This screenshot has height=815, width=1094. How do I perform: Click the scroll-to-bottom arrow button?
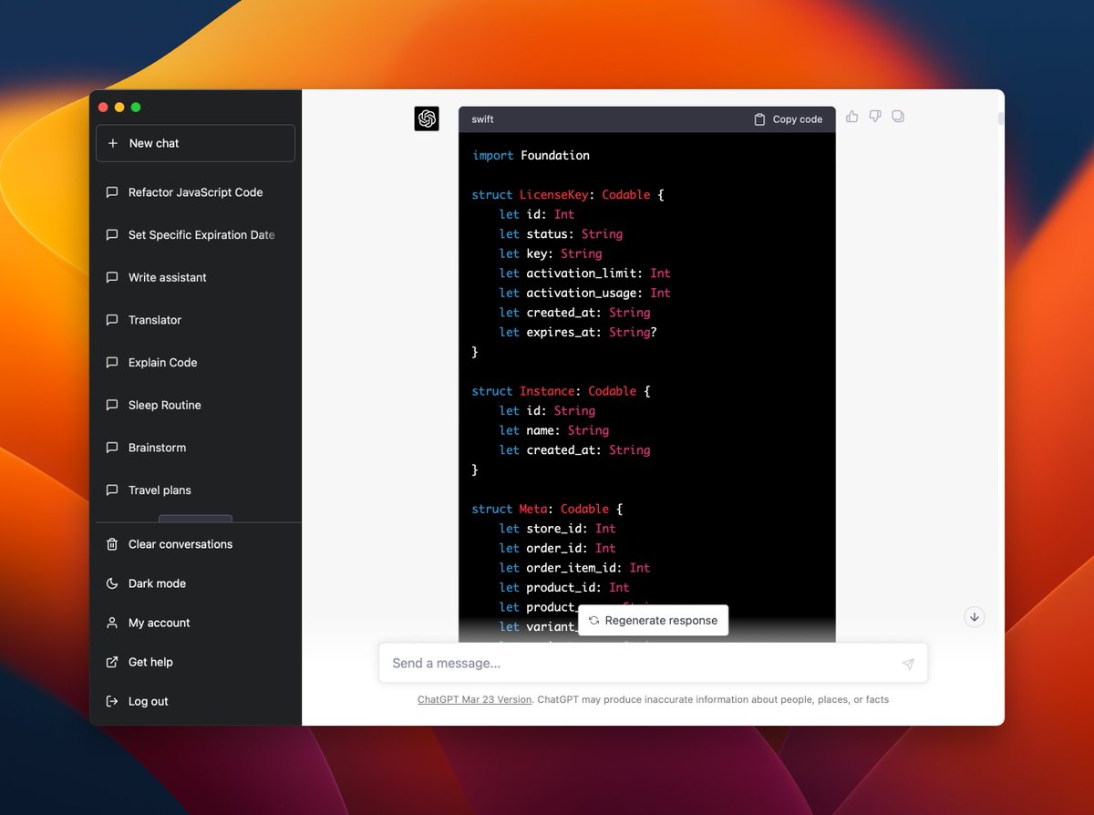[x=975, y=616]
